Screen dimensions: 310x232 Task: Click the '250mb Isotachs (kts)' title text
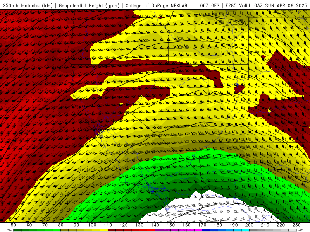tap(28, 6)
